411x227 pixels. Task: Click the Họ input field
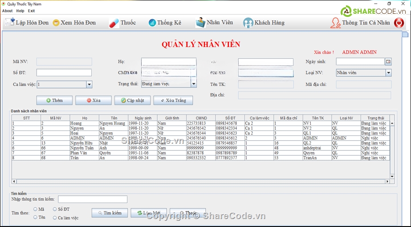click(x=169, y=62)
